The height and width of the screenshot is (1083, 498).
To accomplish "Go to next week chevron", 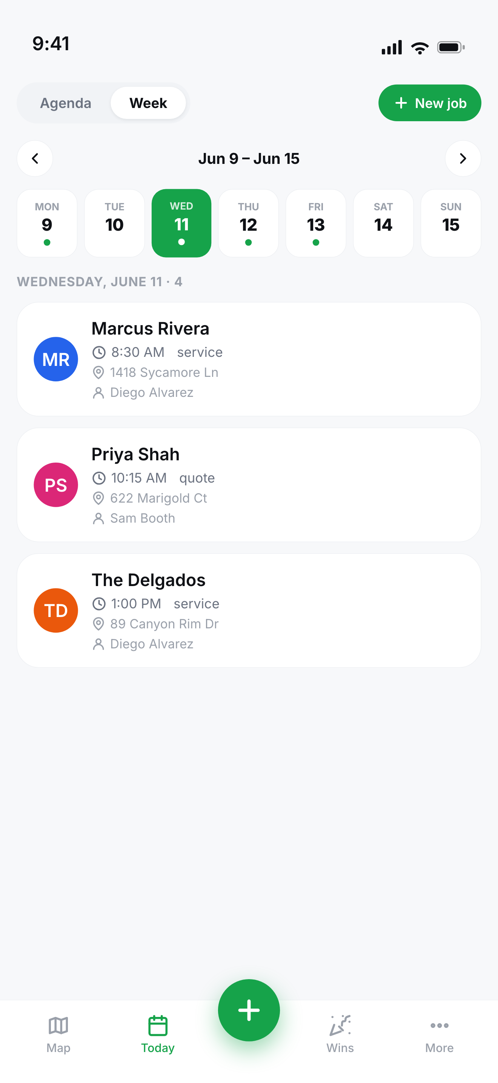I will [463, 159].
